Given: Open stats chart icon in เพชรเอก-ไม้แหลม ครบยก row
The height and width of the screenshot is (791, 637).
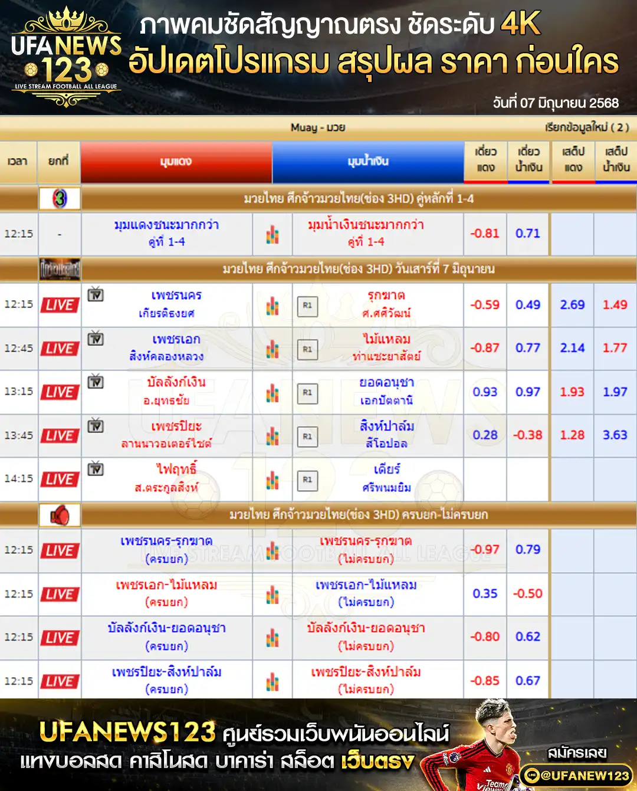Looking at the screenshot, I should click(272, 595).
